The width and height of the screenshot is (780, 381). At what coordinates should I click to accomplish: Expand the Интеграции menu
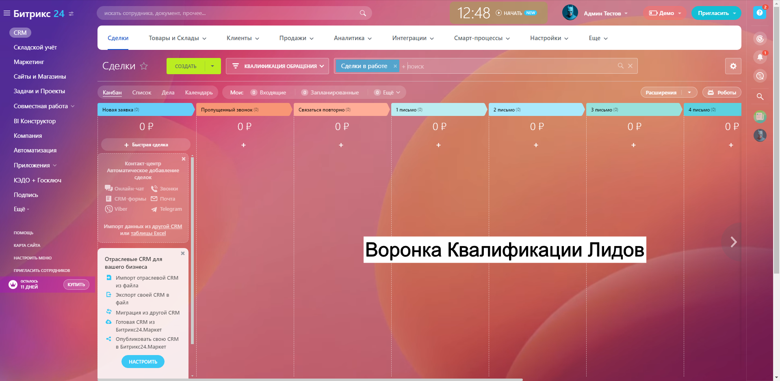pyautogui.click(x=413, y=38)
